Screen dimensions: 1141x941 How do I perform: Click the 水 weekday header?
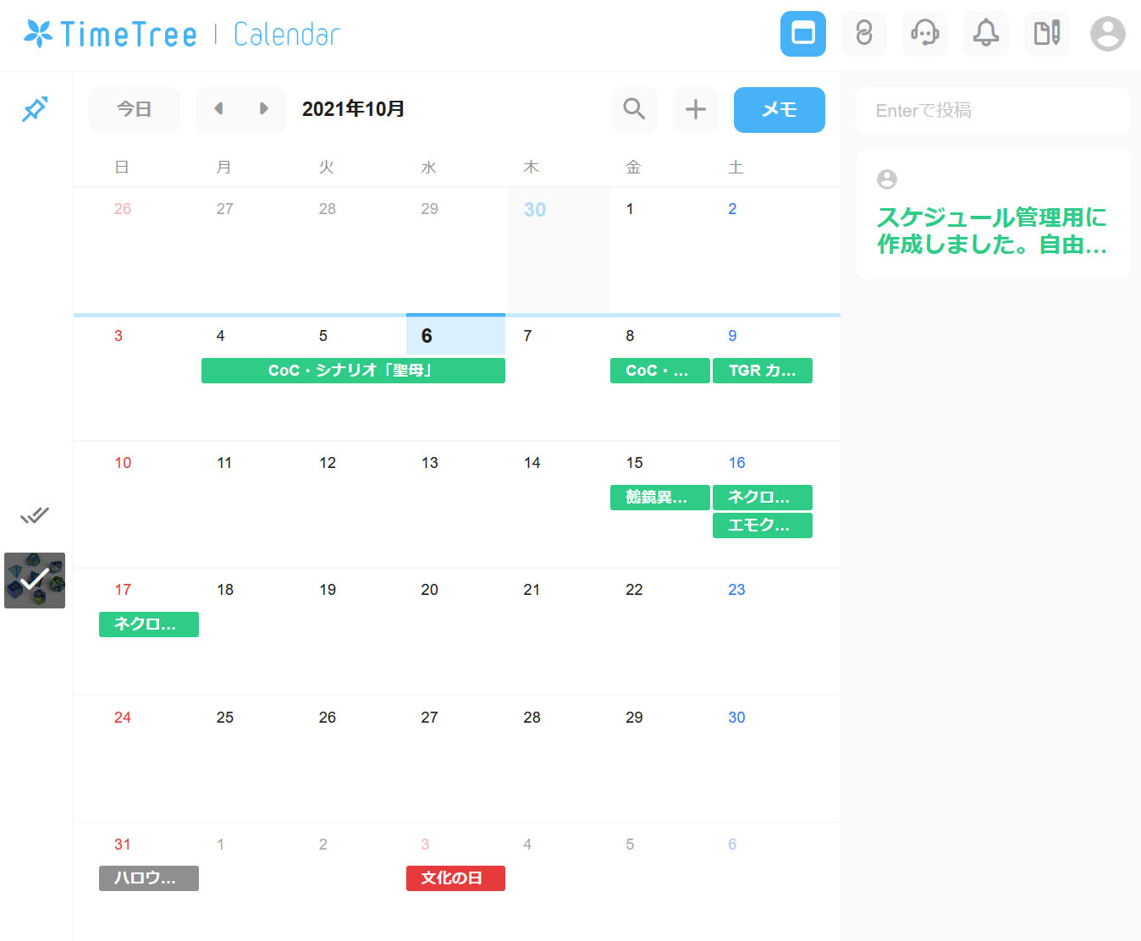point(429,168)
